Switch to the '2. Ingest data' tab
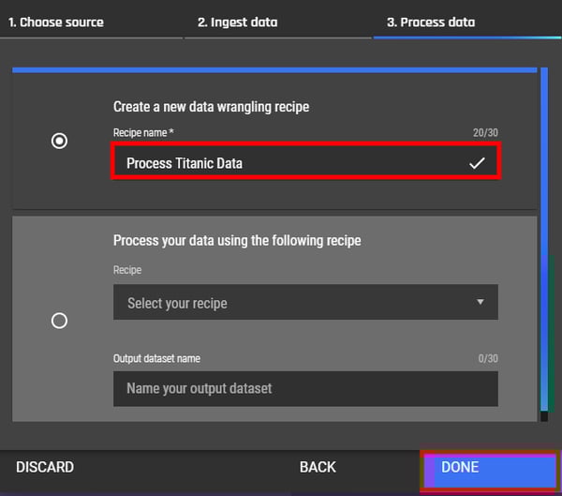 (x=238, y=23)
